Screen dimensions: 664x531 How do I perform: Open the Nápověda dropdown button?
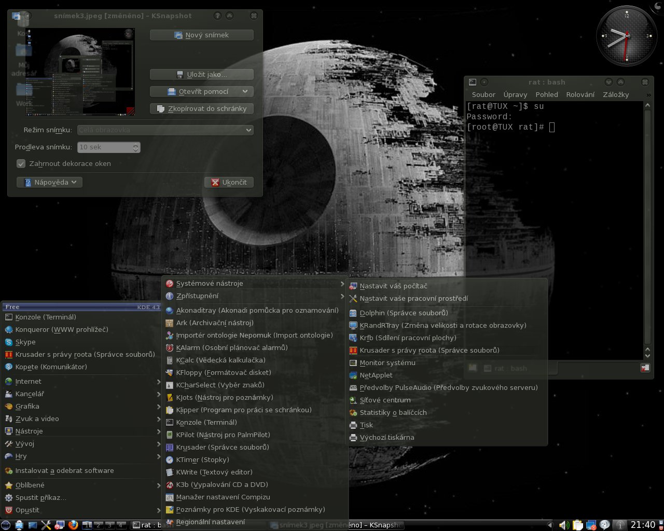pyautogui.click(x=50, y=182)
